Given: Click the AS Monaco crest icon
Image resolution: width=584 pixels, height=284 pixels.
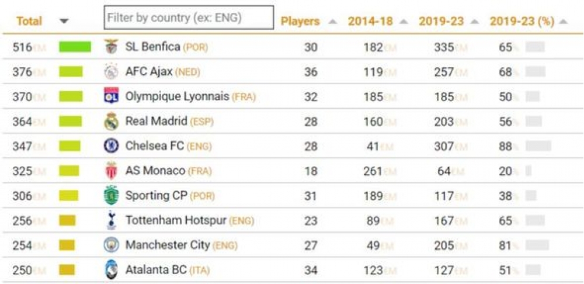Looking at the screenshot, I should (111, 171).
